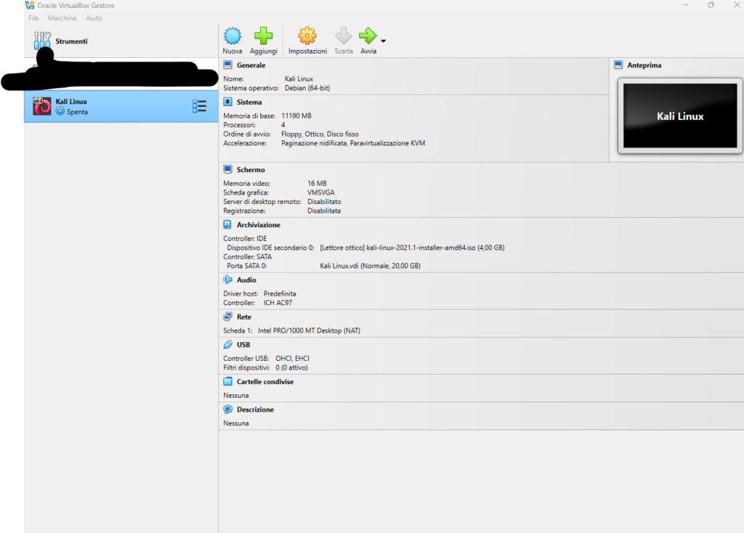Image resolution: width=744 pixels, height=533 pixels.
Task: Open the File menu
Action: click(33, 18)
